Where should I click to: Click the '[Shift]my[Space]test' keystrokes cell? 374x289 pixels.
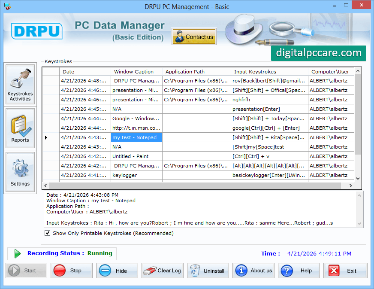coord(269,147)
